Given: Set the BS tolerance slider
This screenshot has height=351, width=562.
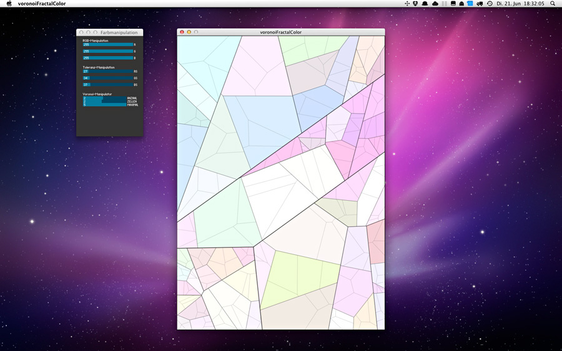Looking at the screenshot, I should 107,84.
